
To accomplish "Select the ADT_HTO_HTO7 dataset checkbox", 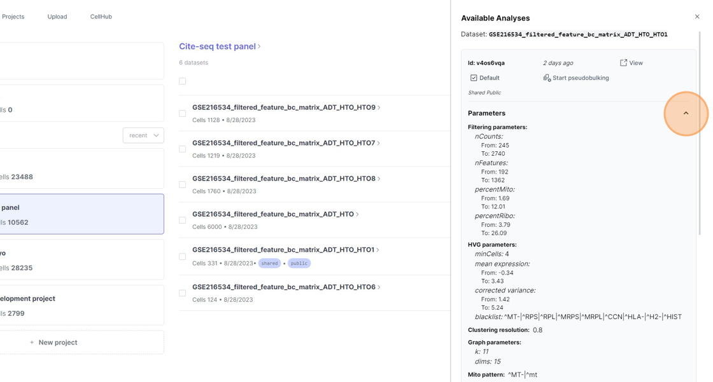I will pos(183,149).
